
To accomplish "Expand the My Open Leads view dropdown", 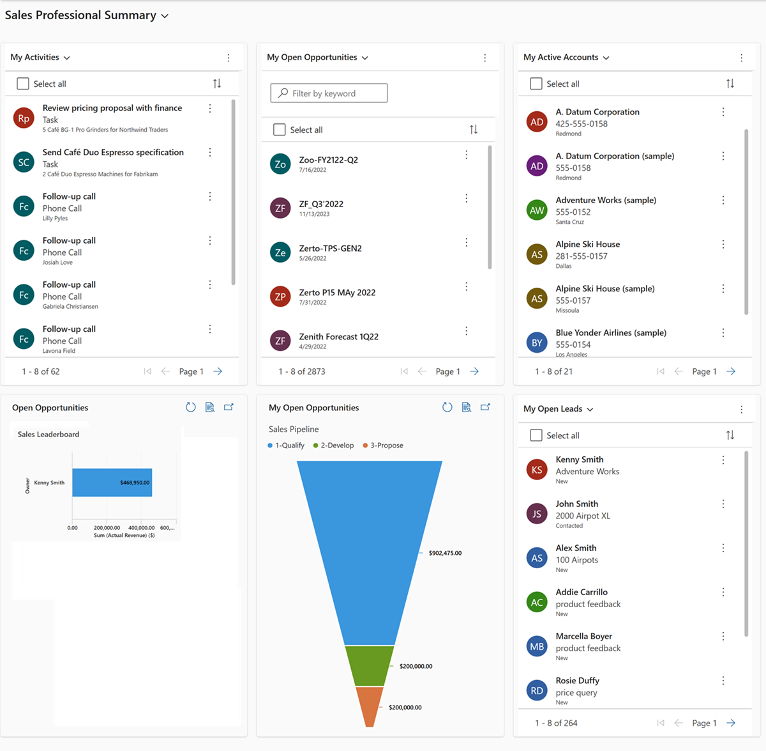I will point(591,409).
